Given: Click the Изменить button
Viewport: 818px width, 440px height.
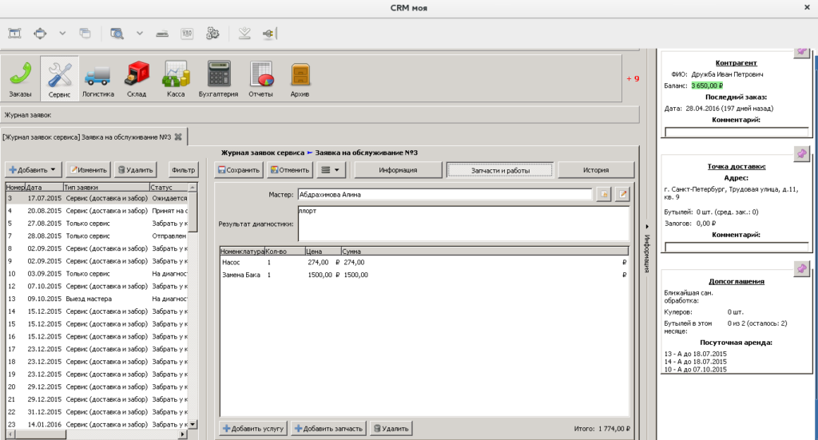Looking at the screenshot, I should pyautogui.click(x=89, y=170).
